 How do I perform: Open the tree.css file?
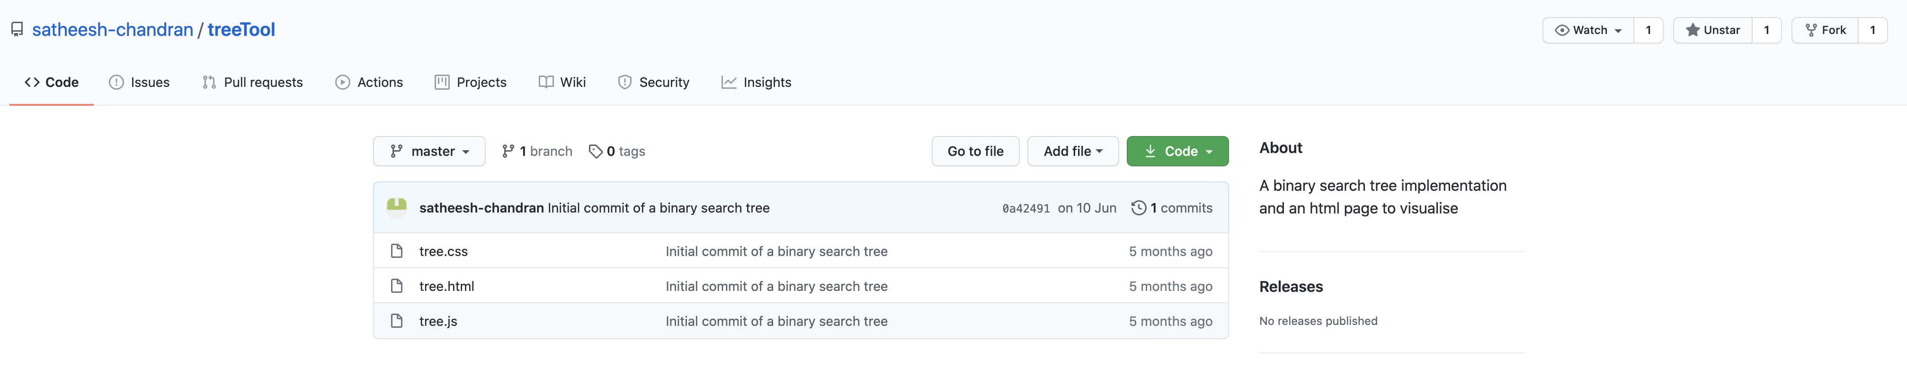[444, 252]
